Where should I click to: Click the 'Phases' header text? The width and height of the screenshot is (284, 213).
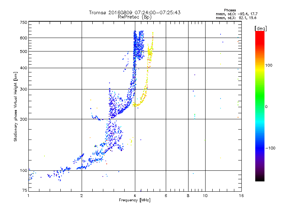point(230,10)
